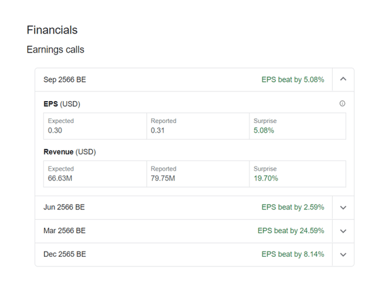Click the EPS beat by 24.59% label

291,231
